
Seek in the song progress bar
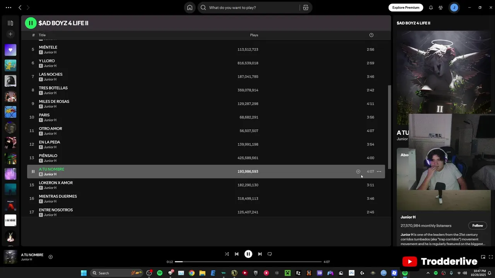coord(248,262)
